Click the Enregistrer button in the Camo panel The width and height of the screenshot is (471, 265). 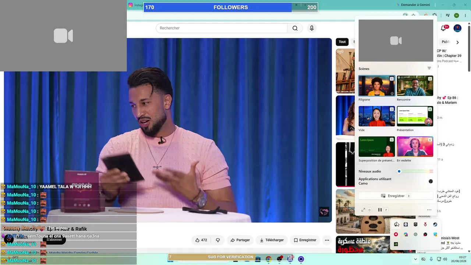(396, 196)
